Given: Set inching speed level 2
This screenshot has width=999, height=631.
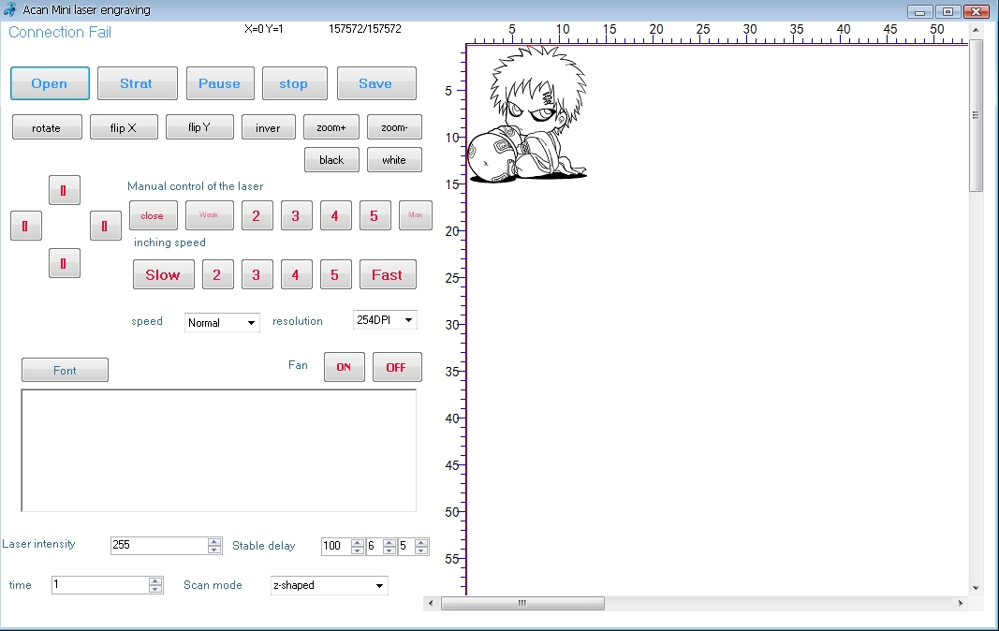Looking at the screenshot, I should tap(218, 274).
